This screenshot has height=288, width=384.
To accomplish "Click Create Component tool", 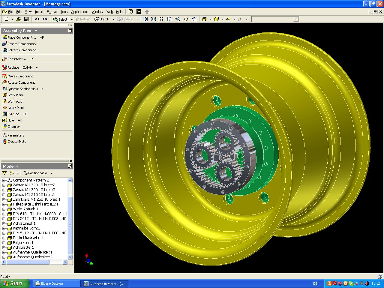I will [x=20, y=44].
